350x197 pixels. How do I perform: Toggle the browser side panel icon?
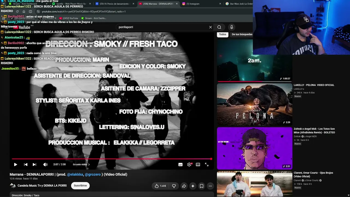coord(30,11)
